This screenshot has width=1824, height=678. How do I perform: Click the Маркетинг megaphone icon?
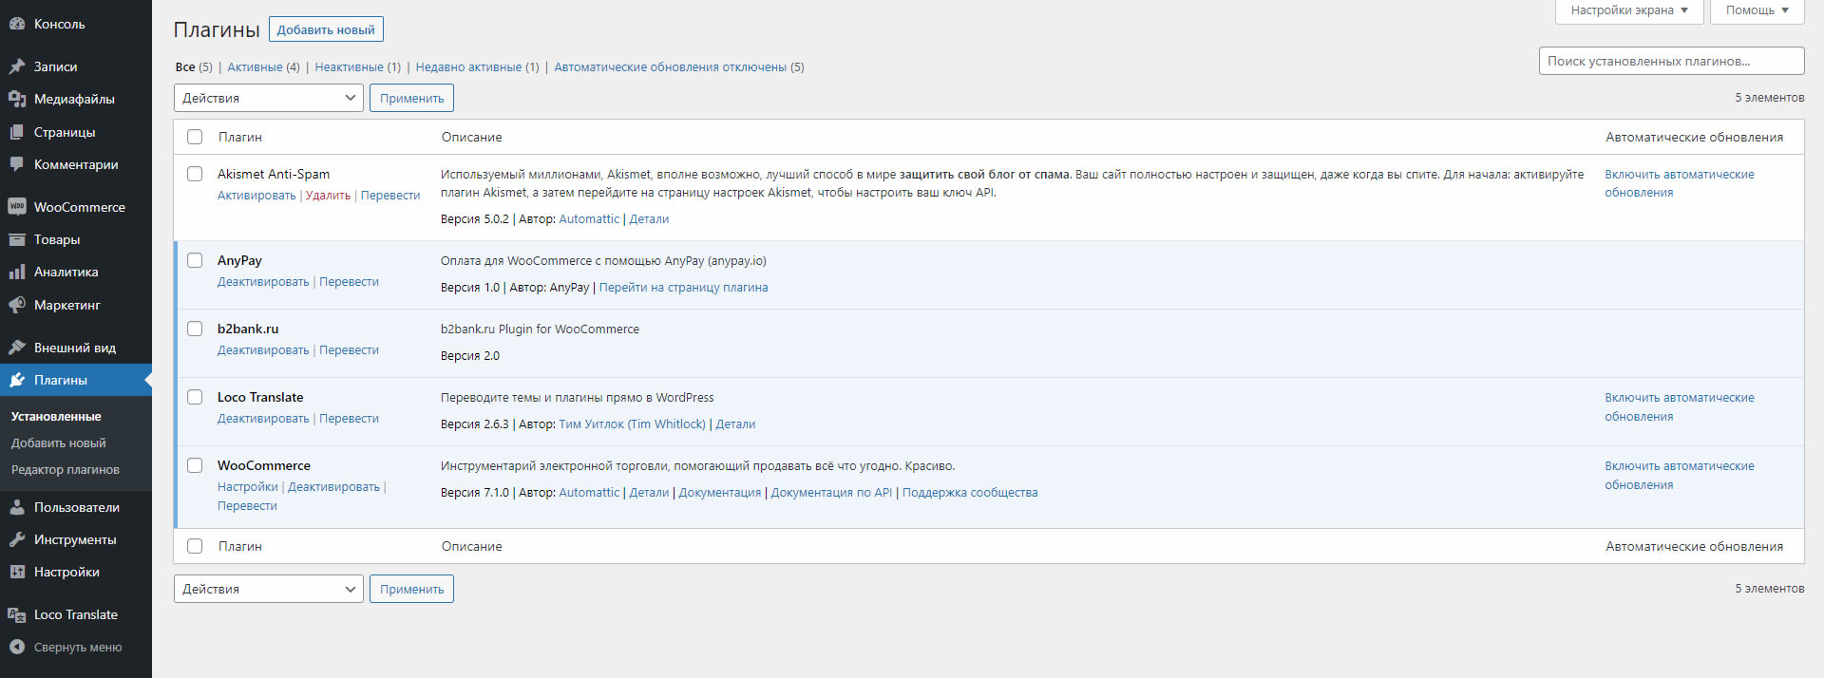pyautogui.click(x=16, y=305)
